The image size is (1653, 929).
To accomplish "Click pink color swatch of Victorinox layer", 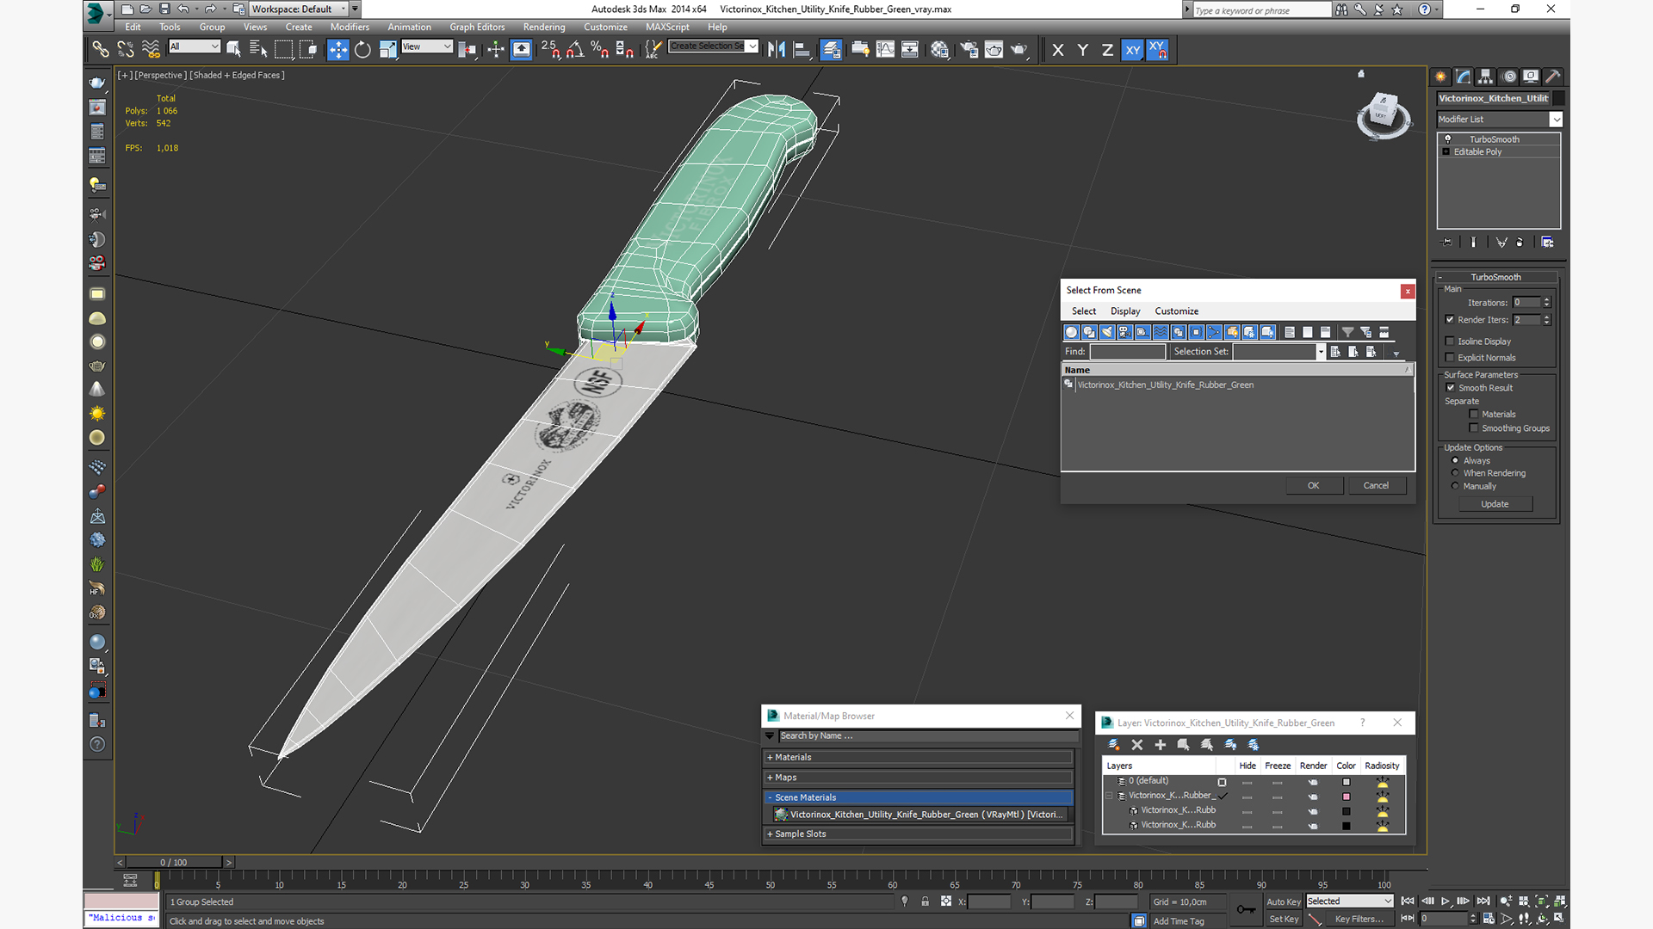I will pyautogui.click(x=1347, y=797).
